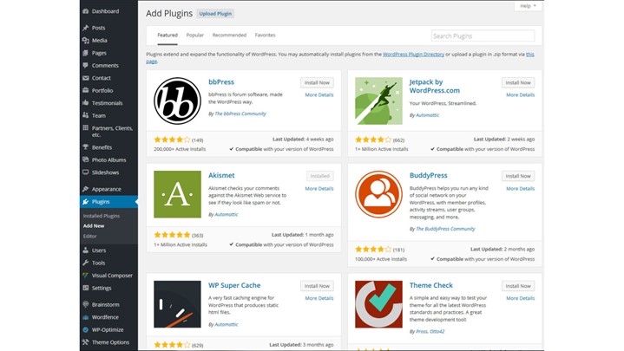Open More Details for Akismet
The width and height of the screenshot is (624, 351).
click(x=319, y=188)
